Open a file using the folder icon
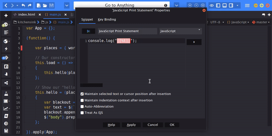 [x=45, y=5]
